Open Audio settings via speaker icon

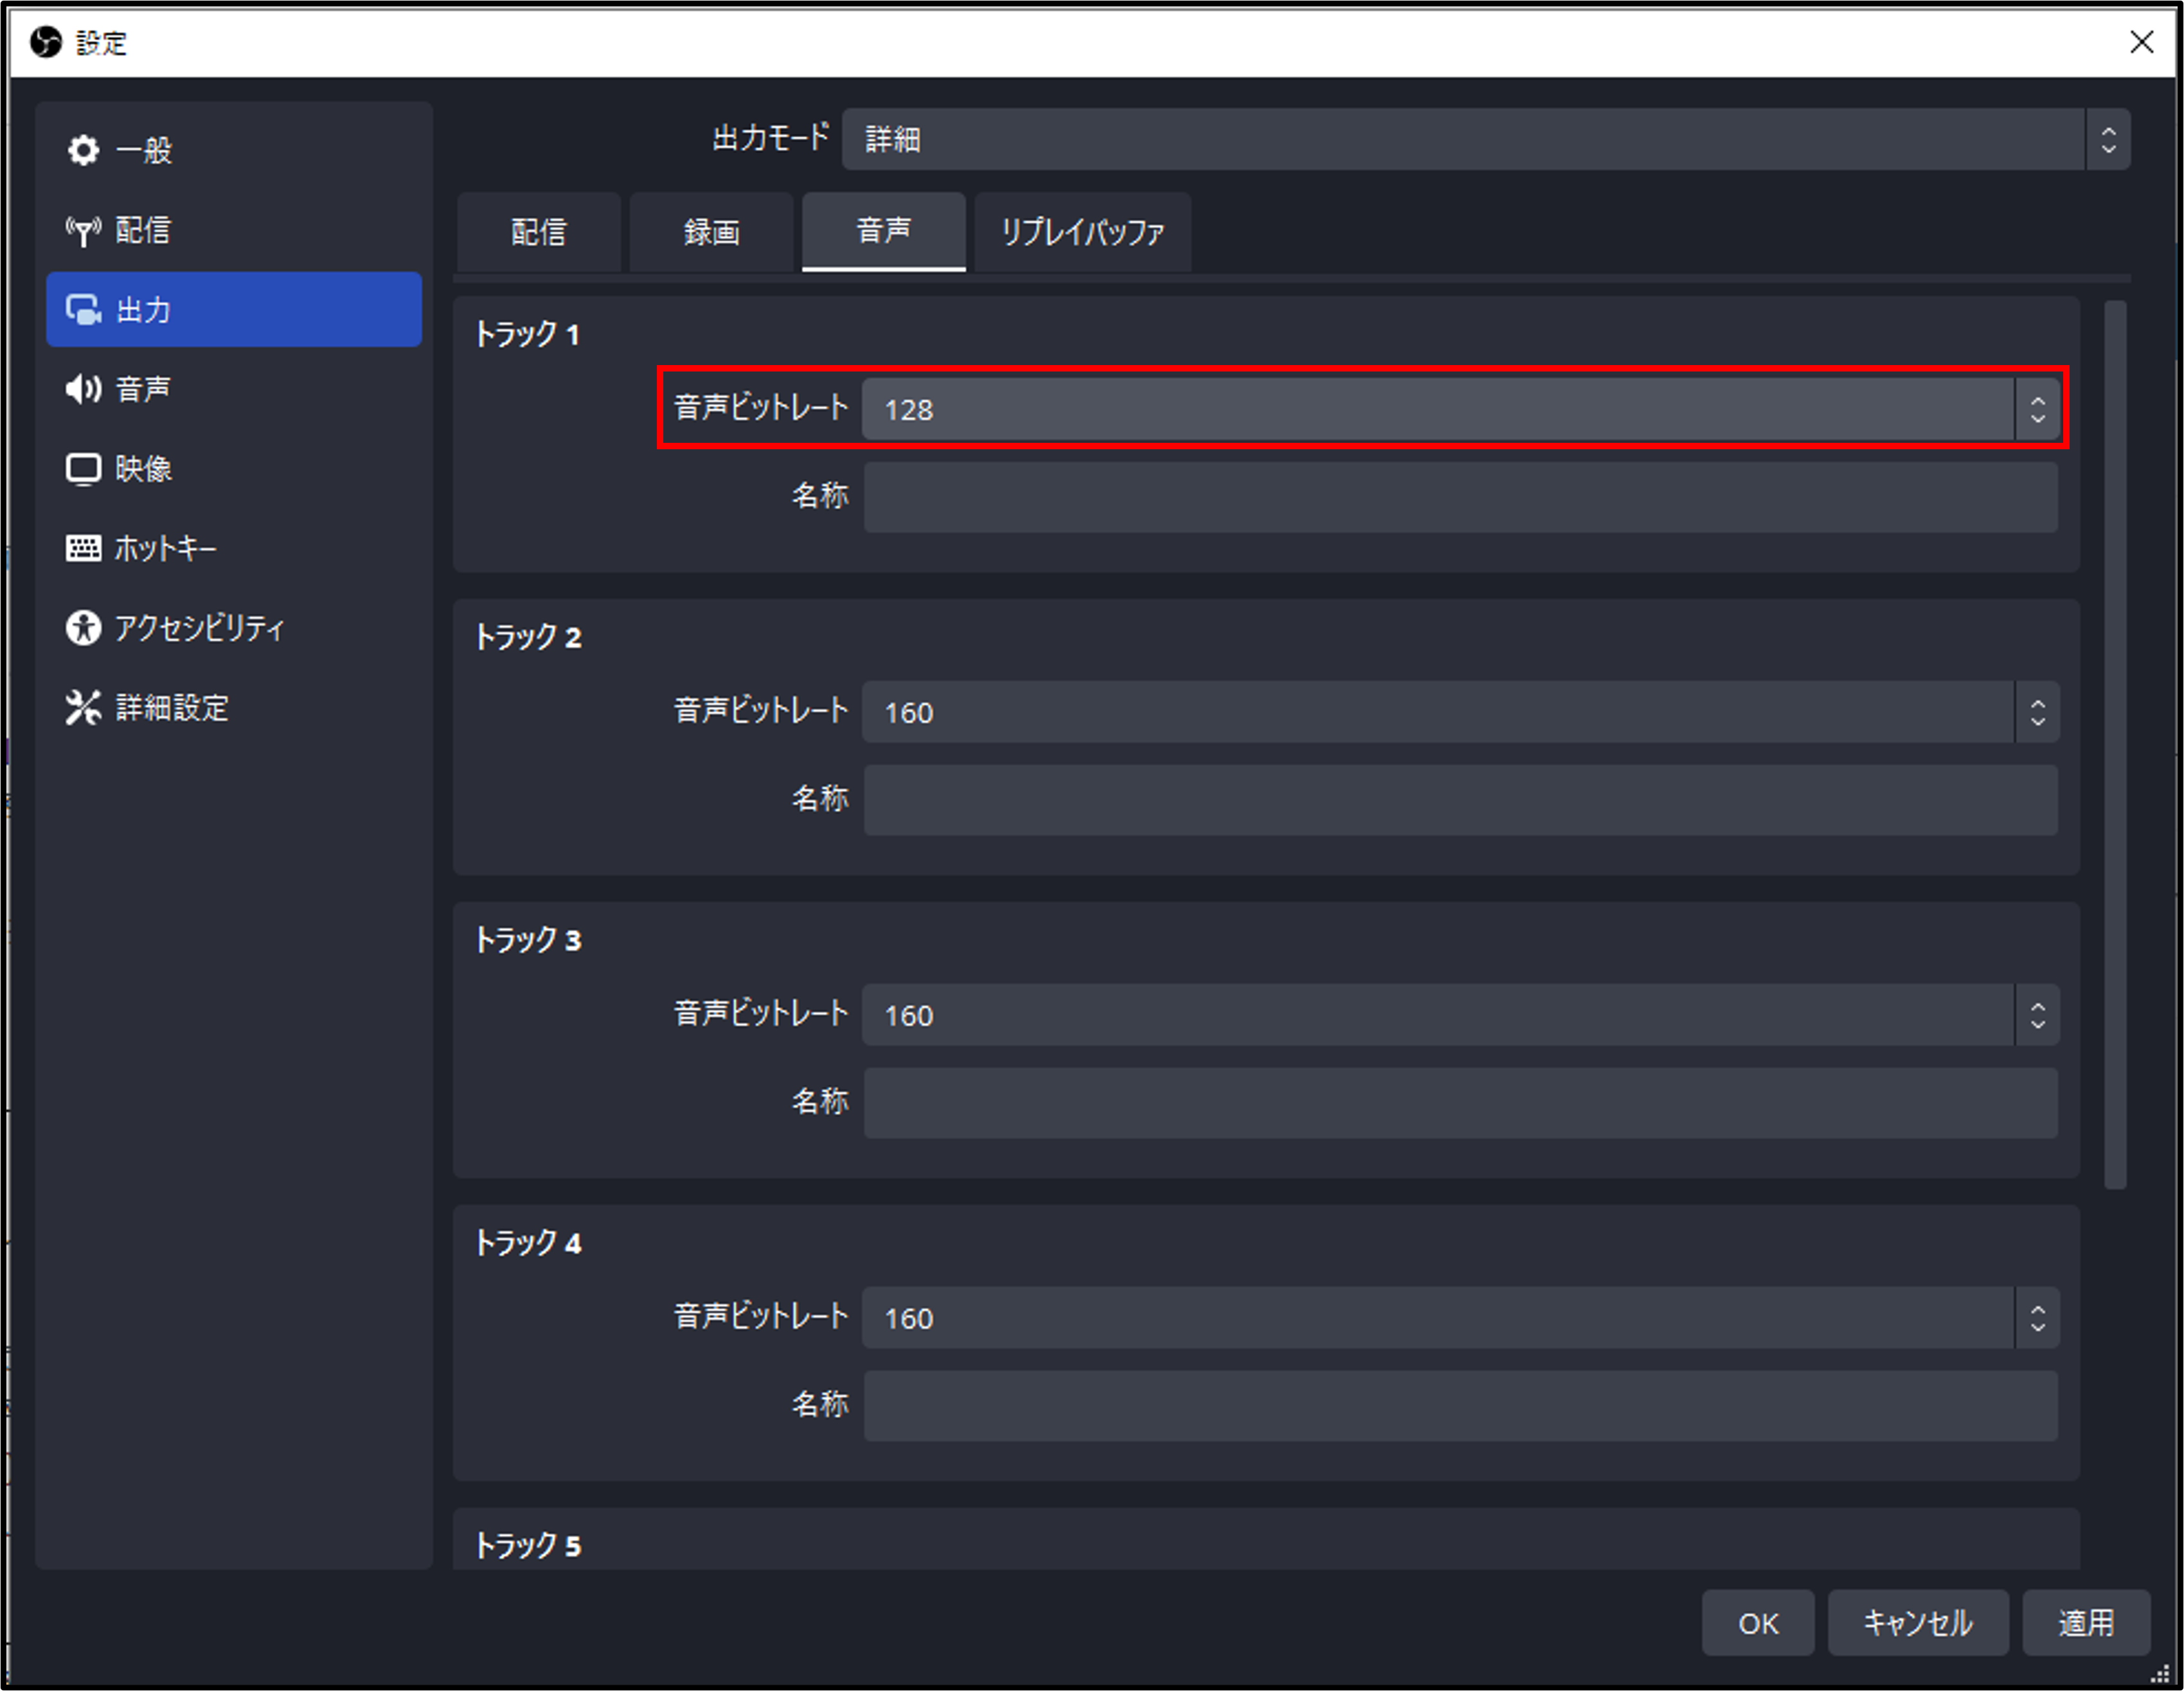[83, 389]
